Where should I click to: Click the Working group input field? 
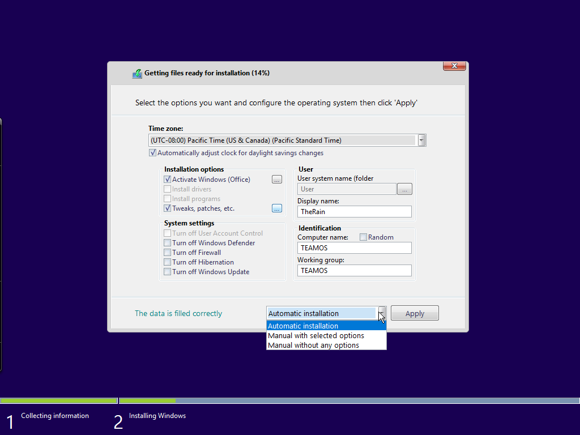(355, 270)
